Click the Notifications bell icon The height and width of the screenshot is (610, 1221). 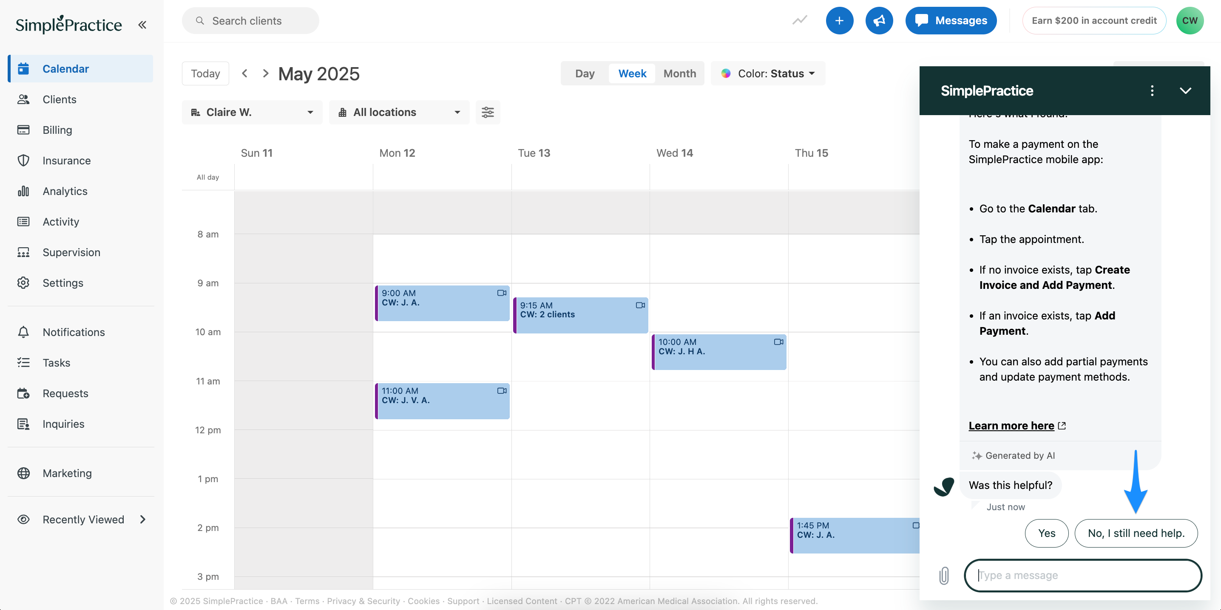pyautogui.click(x=23, y=332)
